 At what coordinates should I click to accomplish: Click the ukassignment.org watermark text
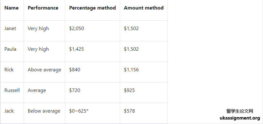(x=240, y=118)
